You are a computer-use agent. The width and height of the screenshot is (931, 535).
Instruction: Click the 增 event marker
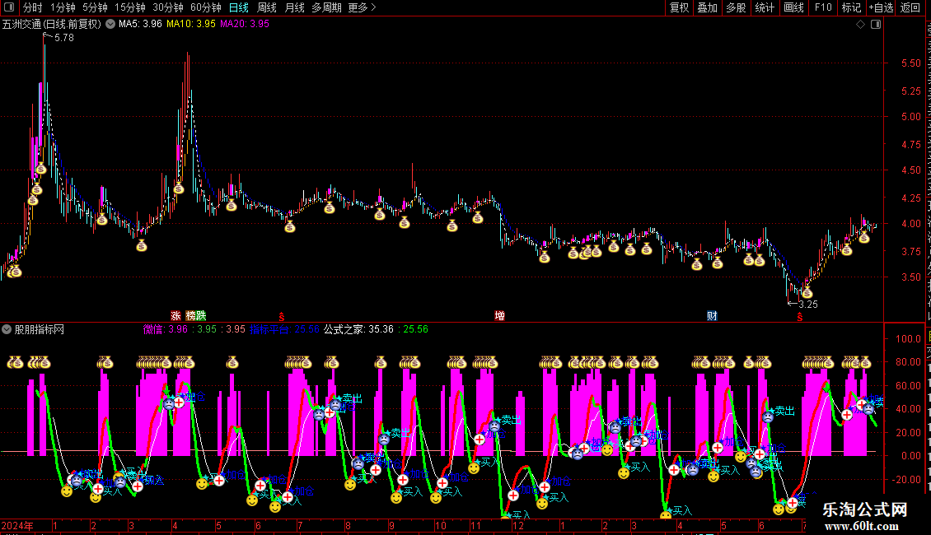(x=500, y=315)
